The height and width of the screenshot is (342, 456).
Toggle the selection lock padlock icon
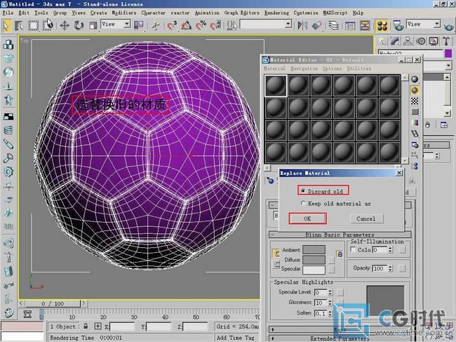click(86, 327)
